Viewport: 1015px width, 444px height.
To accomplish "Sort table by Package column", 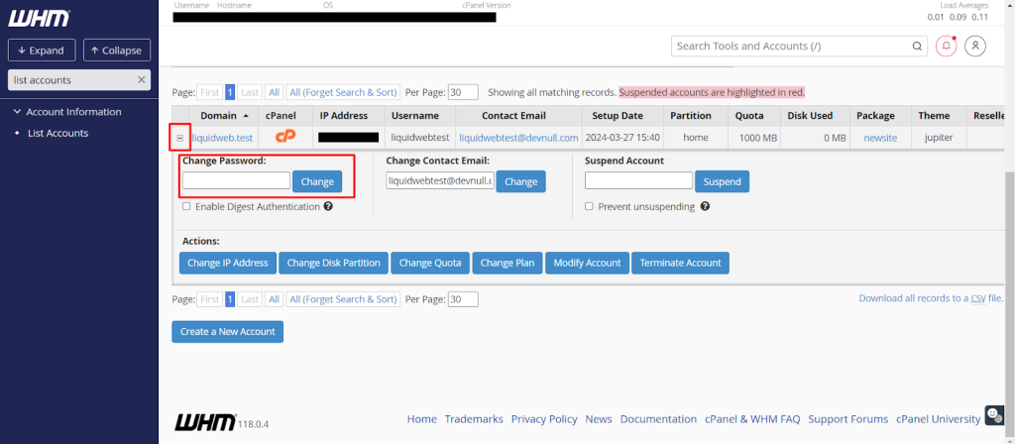I will (x=875, y=116).
